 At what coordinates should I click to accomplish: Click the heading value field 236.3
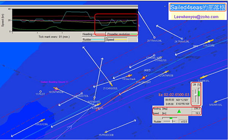196,109
